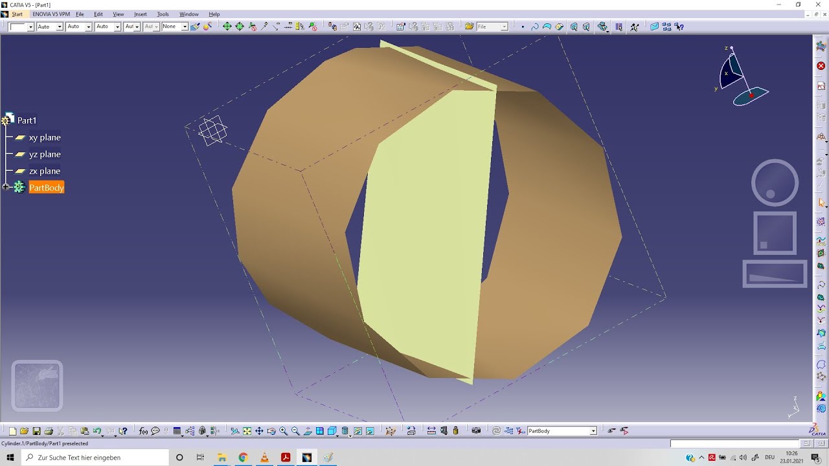Select the Pan view tool
Viewport: 829px width, 466px height.
(x=259, y=431)
